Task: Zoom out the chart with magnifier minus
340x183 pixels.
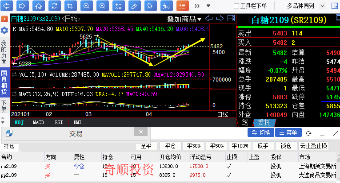Action: tap(102, 6)
